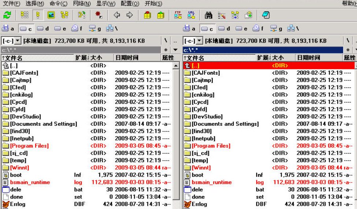357x209 pixels.
Task: Select highlighted [..] row in right panel
Action: (269, 66)
